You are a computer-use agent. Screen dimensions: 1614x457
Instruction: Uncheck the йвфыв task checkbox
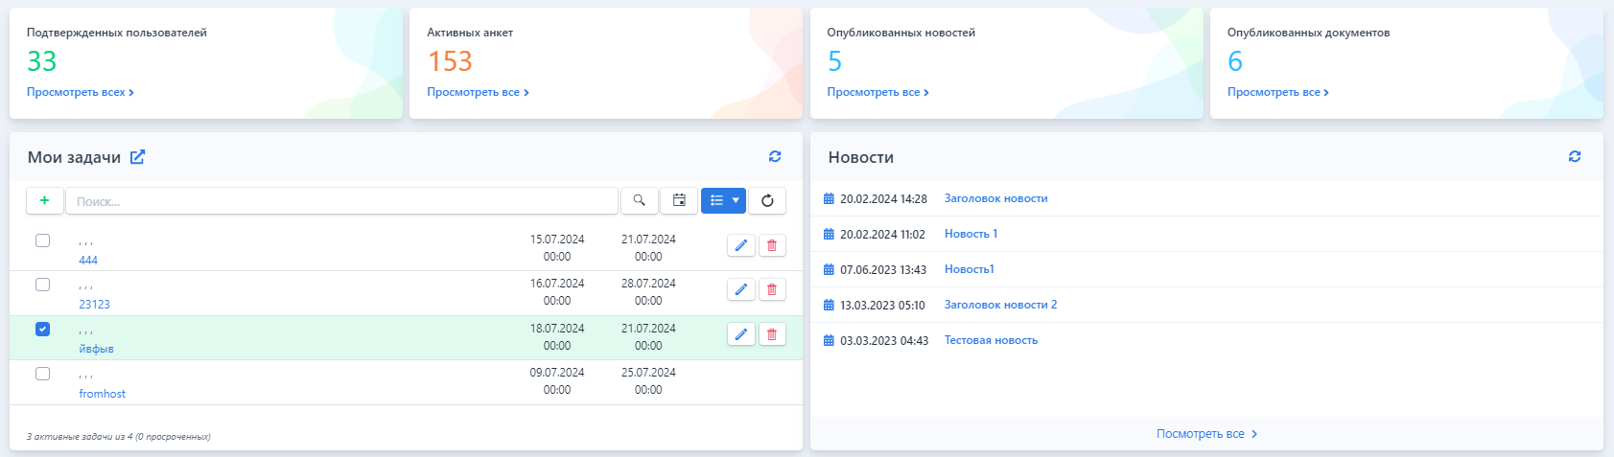pyautogui.click(x=42, y=329)
